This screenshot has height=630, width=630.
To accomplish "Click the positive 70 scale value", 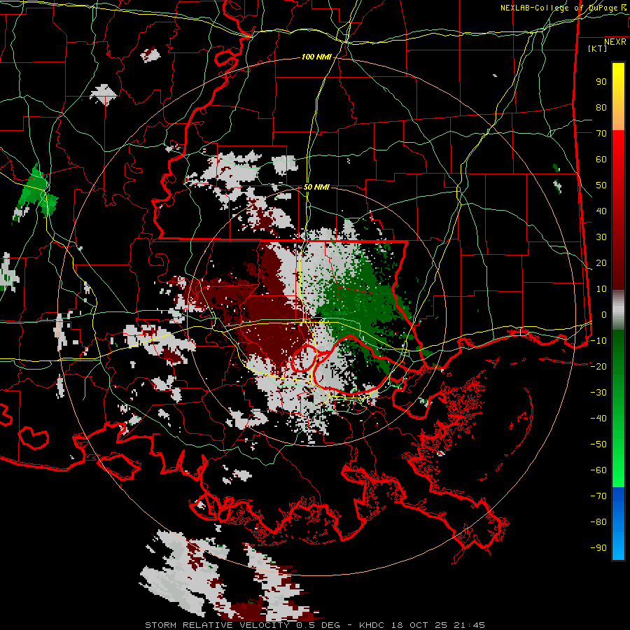I will 601,134.
